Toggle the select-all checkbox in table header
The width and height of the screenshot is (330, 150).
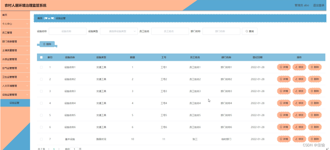(41, 58)
